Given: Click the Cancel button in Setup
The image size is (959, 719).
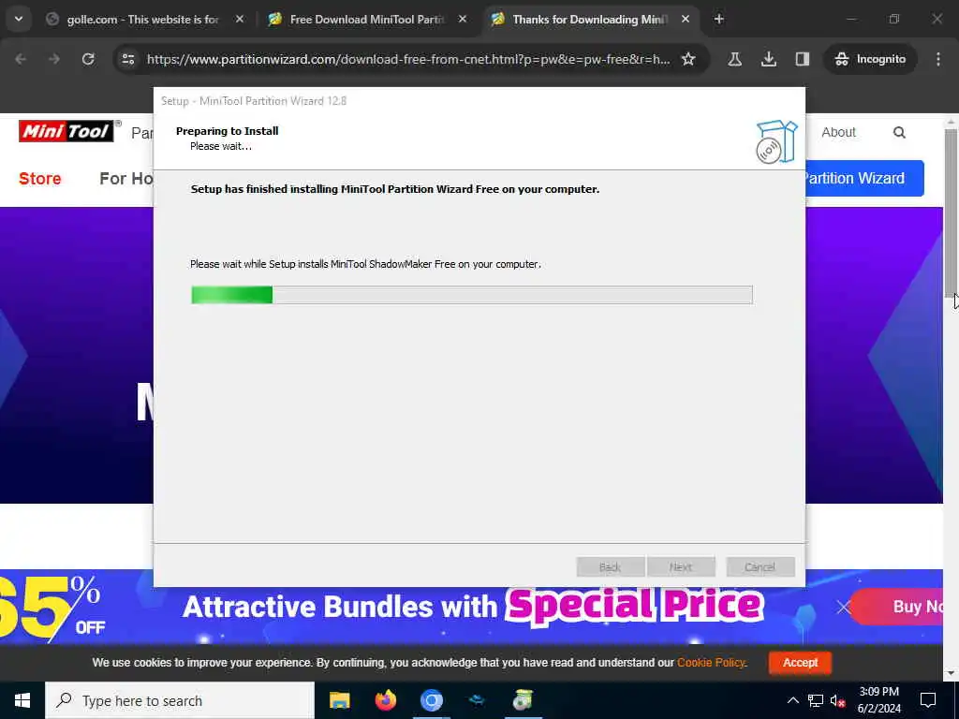Looking at the screenshot, I should [760, 566].
